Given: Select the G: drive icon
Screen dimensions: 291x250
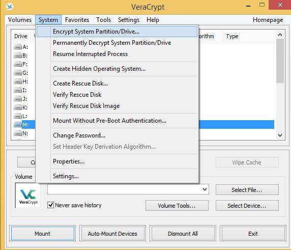Looking at the screenshot, I should [x=18, y=73].
